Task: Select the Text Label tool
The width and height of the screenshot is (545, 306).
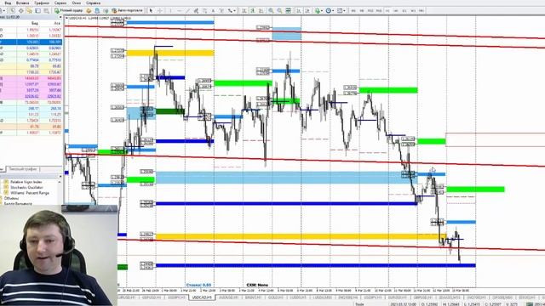Action: 221,11
